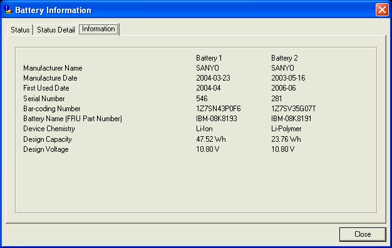The width and height of the screenshot is (392, 248).
Task: Switch to the Status tab
Action: coord(20,30)
